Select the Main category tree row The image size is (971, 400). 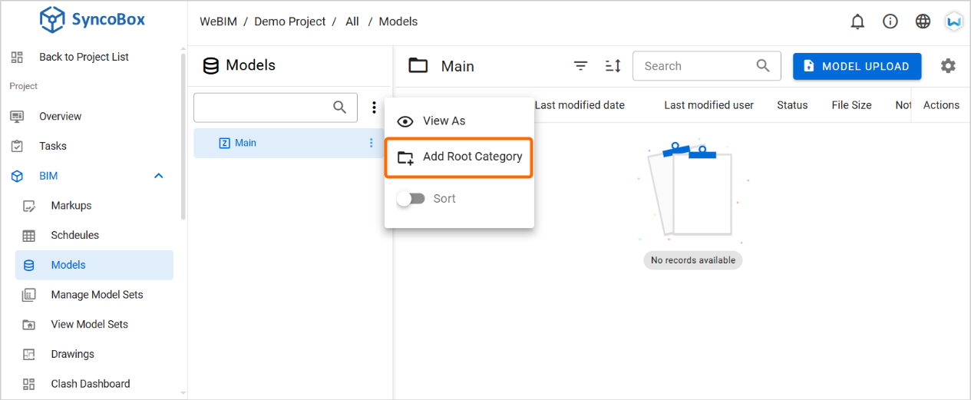pyautogui.click(x=289, y=143)
